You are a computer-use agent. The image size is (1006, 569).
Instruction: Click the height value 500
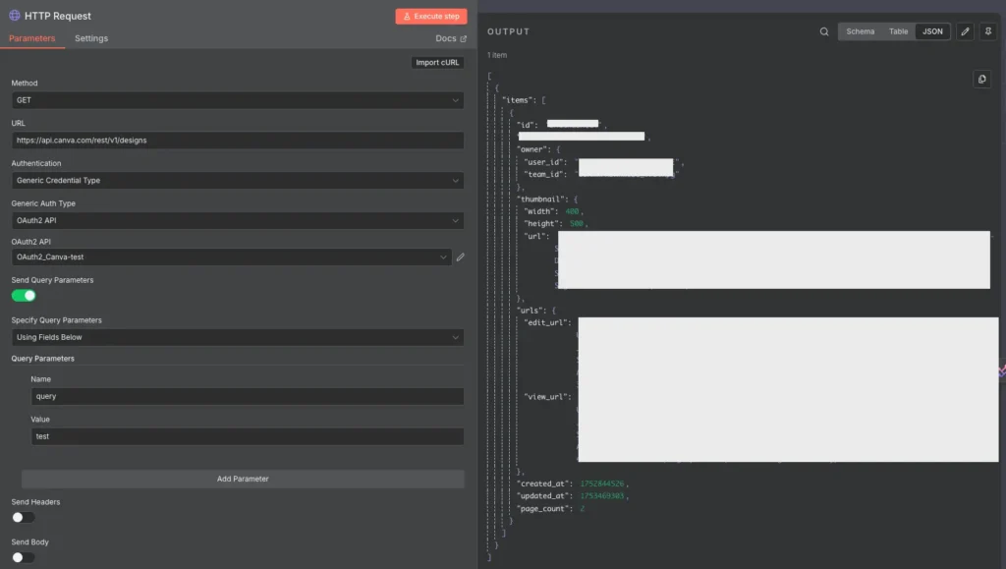click(576, 224)
